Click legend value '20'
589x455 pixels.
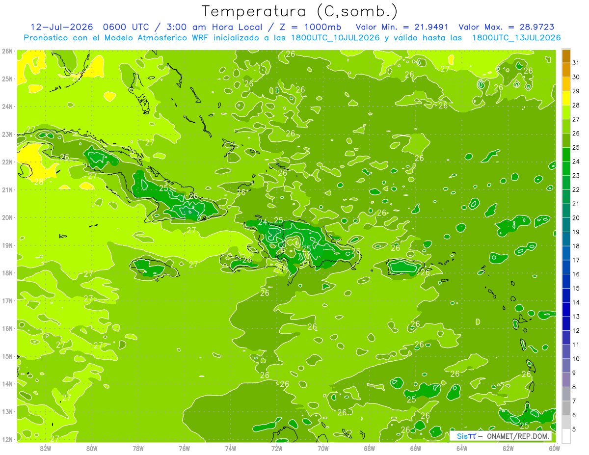click(576, 218)
